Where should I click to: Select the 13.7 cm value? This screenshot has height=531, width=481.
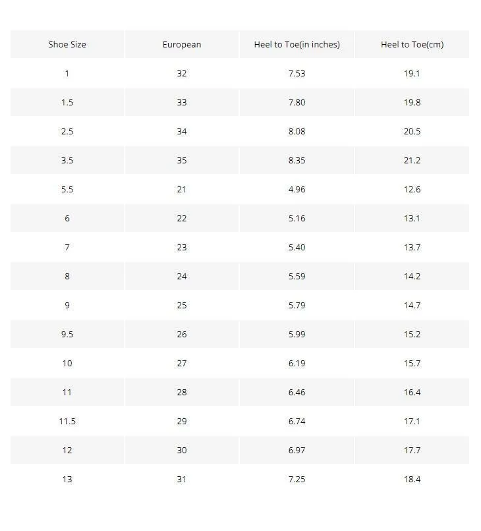coord(412,247)
